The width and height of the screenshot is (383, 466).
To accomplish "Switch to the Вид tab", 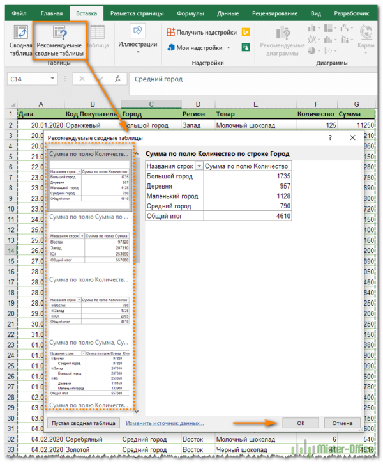I will pyautogui.click(x=316, y=13).
